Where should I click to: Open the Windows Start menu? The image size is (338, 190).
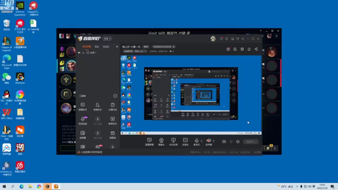tap(4, 186)
